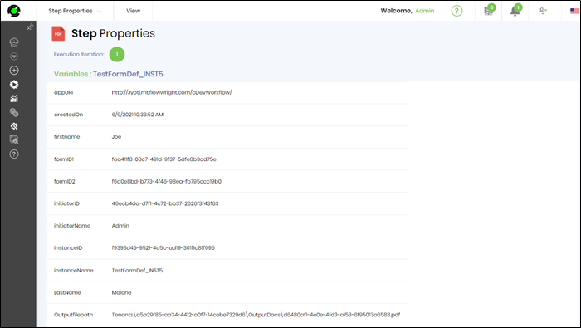Click the instanceName variable name
This screenshot has height=328, width=581.
tap(73, 270)
